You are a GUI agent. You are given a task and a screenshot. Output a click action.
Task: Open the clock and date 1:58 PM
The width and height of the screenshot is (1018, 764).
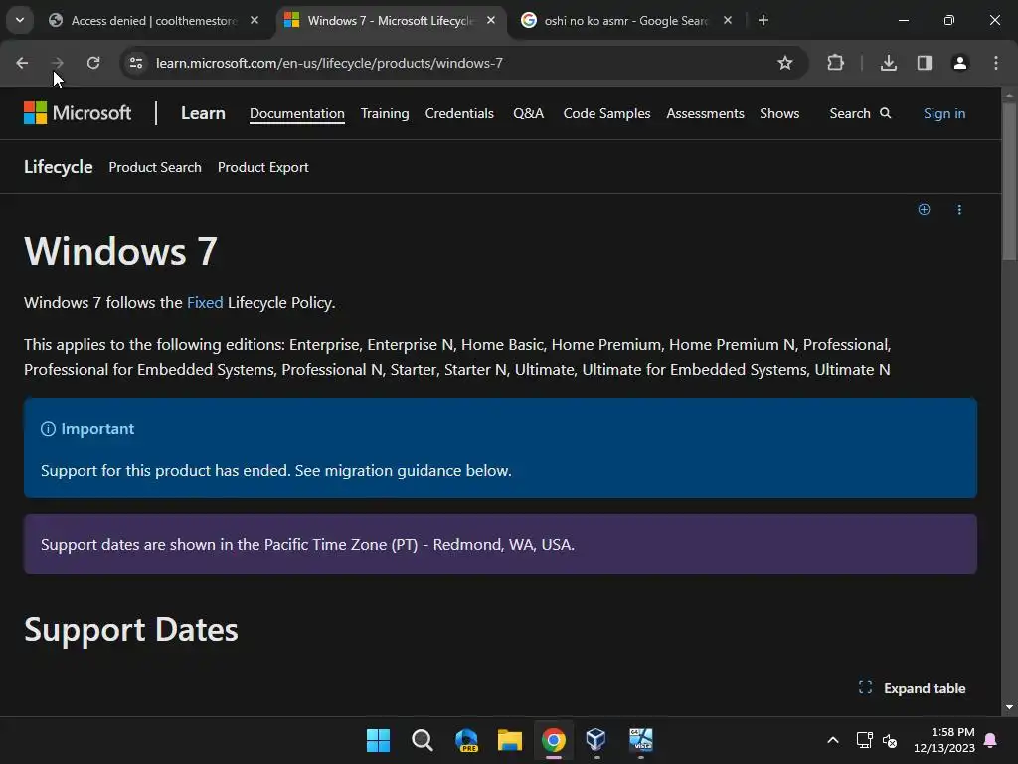pos(944,740)
